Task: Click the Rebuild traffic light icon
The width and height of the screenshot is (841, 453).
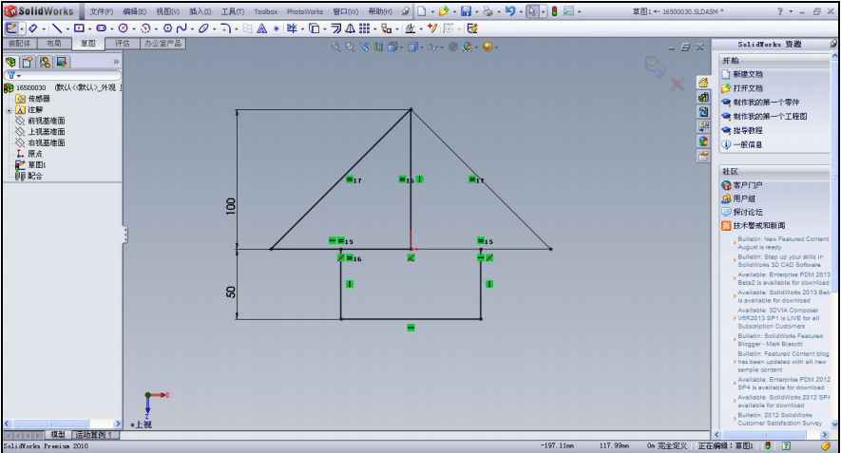Action: pyautogui.click(x=555, y=11)
